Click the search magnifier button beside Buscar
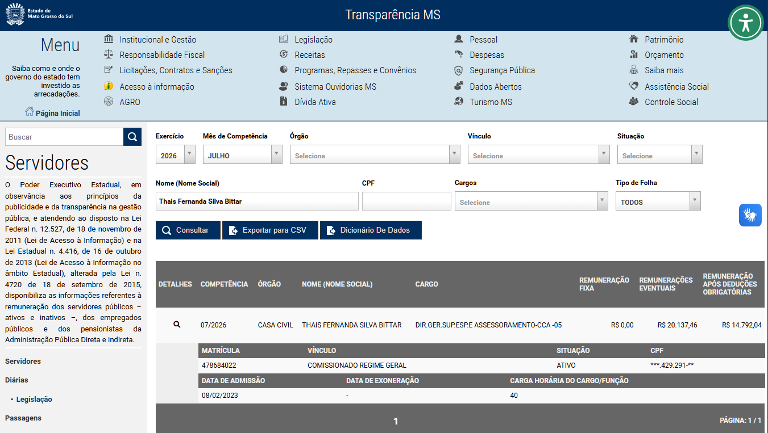Image resolution: width=768 pixels, height=433 pixels. [132, 137]
